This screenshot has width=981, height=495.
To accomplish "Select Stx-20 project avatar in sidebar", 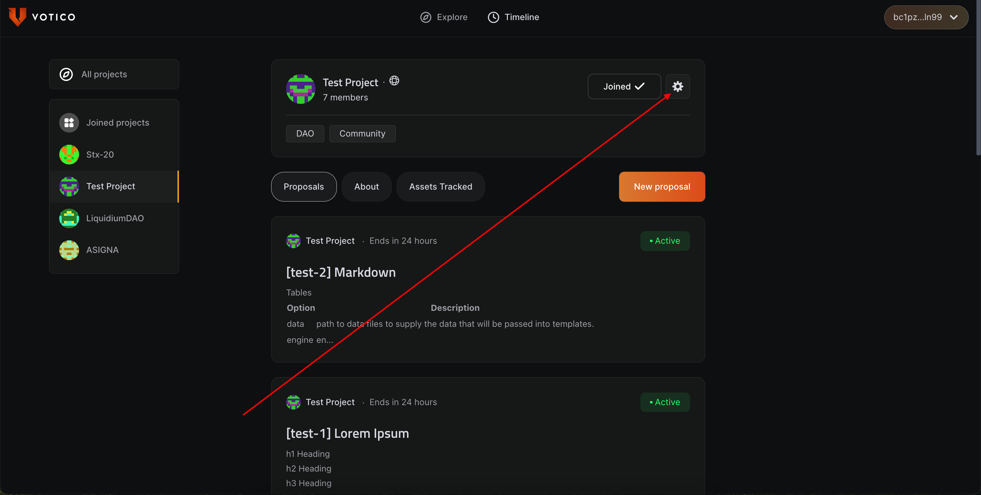I will tap(69, 155).
